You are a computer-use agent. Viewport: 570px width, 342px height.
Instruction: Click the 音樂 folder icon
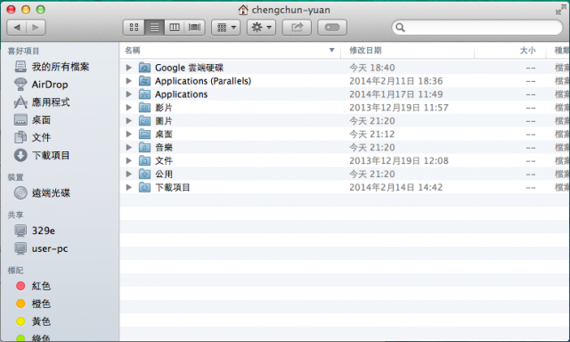(144, 147)
